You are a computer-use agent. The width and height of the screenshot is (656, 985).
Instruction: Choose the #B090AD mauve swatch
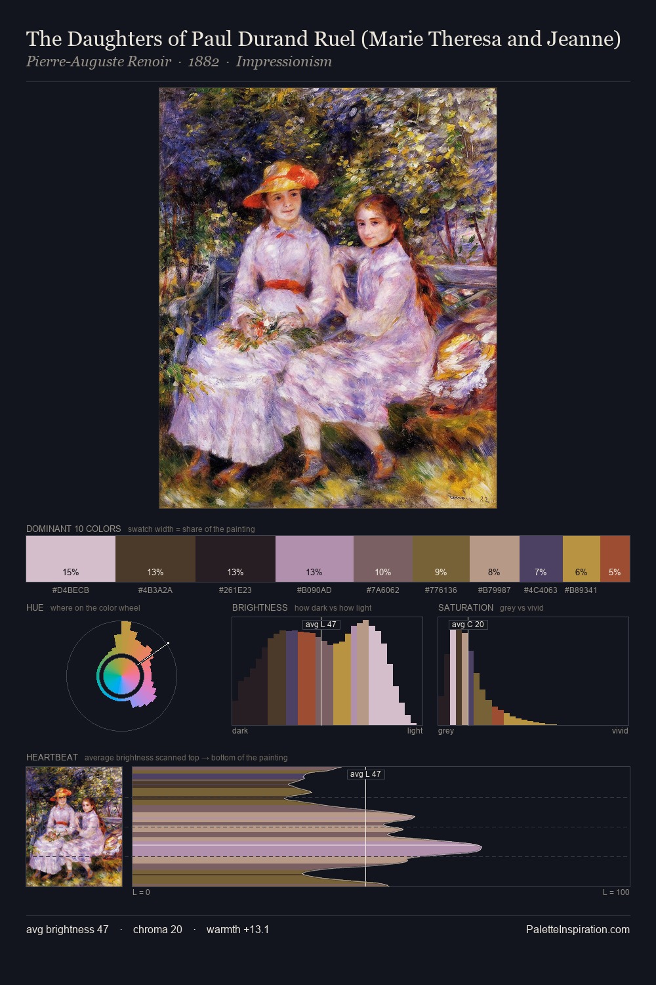tap(314, 559)
